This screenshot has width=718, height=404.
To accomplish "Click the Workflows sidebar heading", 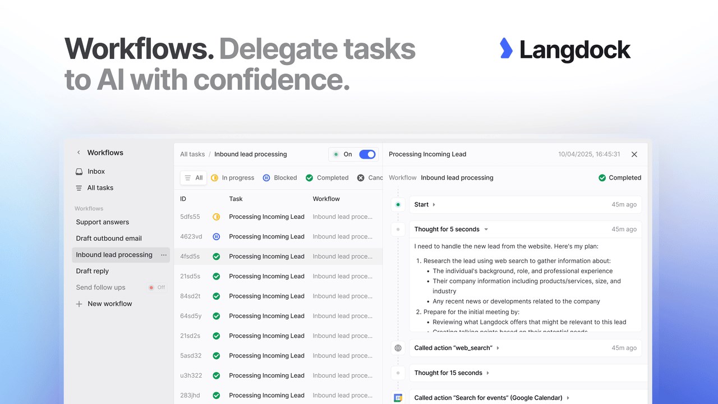I will pyautogui.click(x=105, y=153).
